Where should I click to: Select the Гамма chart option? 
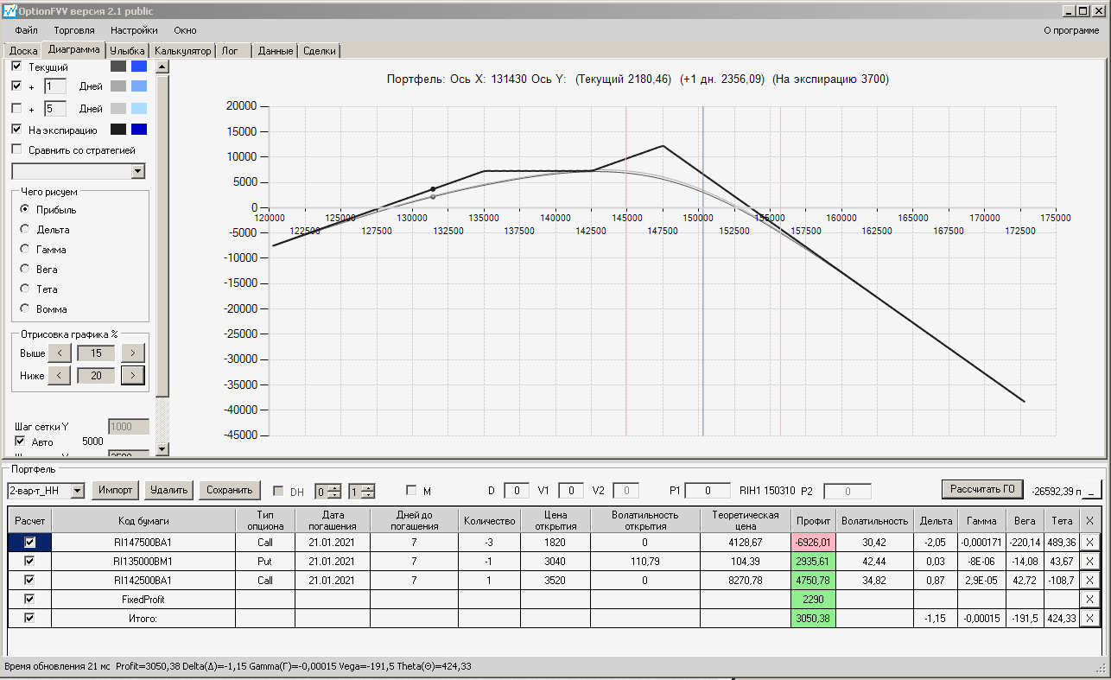pyautogui.click(x=25, y=250)
